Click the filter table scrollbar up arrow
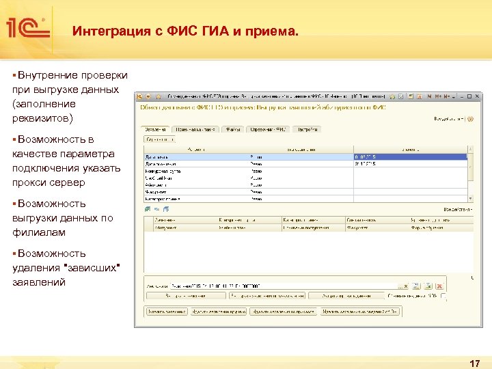This screenshot has width=492, height=369. pyautogui.click(x=470, y=148)
